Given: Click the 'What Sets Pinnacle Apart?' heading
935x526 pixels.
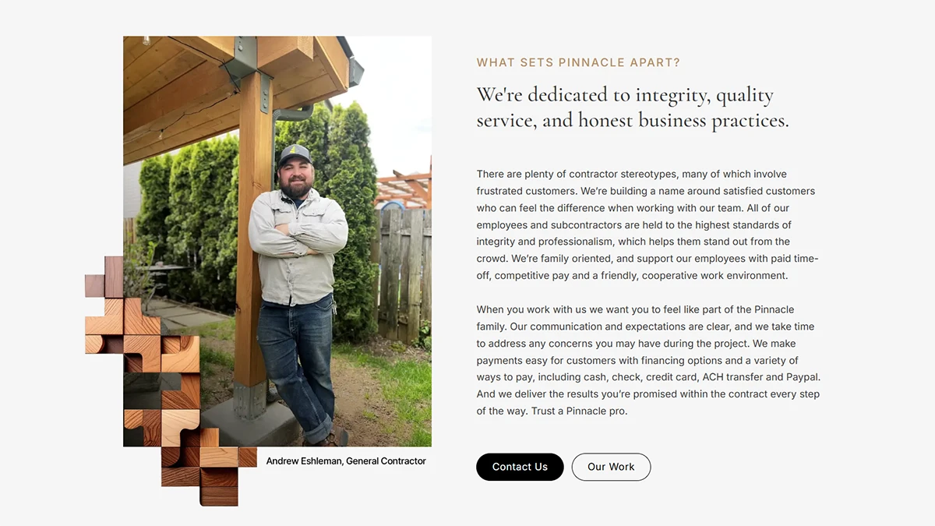Looking at the screenshot, I should tap(578, 62).
